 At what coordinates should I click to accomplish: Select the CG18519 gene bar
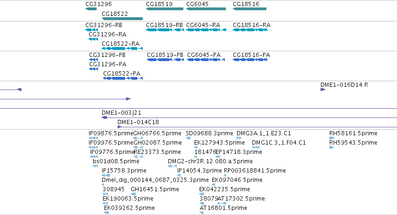pyautogui.click(x=165, y=9)
